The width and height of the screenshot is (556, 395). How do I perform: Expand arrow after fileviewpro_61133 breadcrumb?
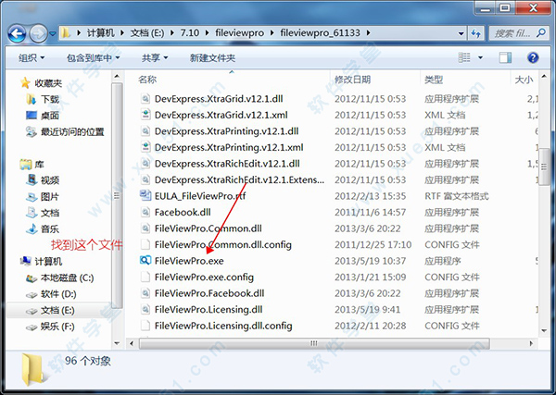[x=369, y=33]
